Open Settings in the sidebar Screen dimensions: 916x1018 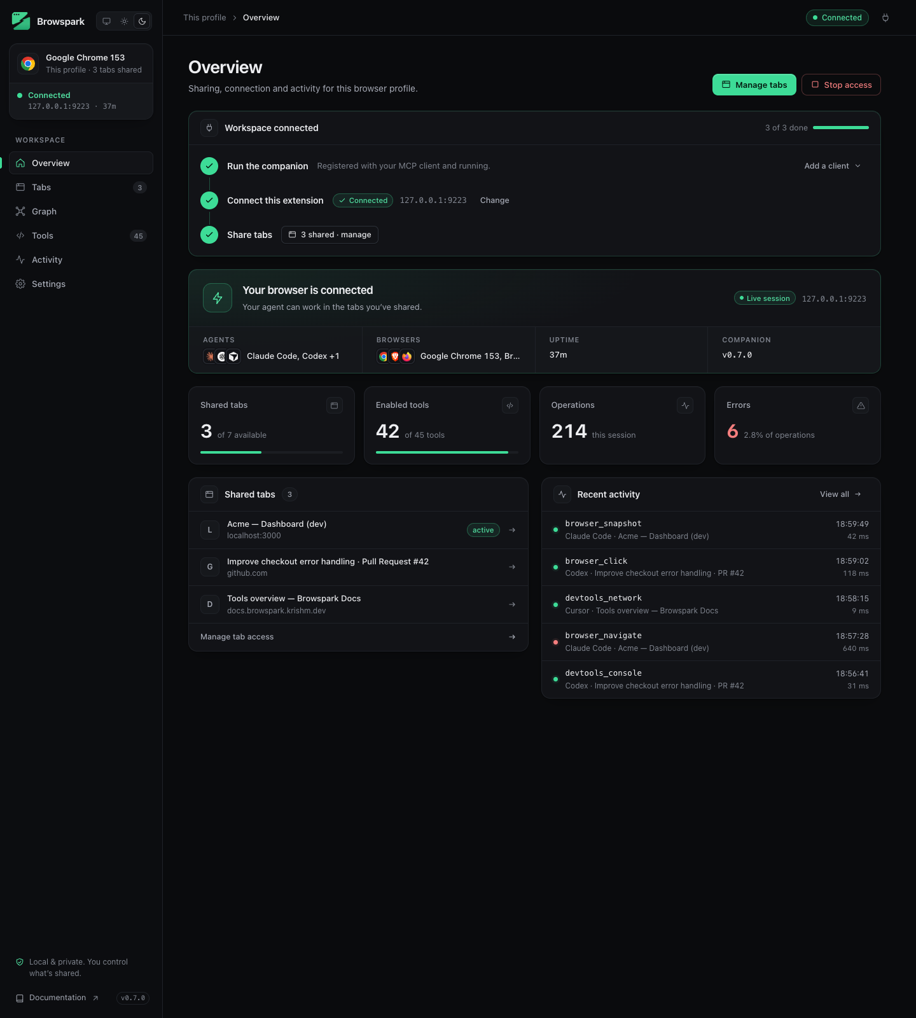click(x=81, y=284)
